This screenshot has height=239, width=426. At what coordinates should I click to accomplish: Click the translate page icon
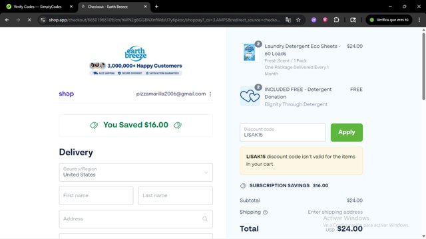click(x=288, y=20)
